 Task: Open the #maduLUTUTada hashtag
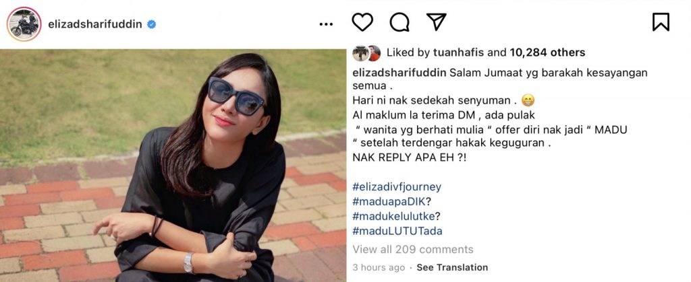pos(397,231)
